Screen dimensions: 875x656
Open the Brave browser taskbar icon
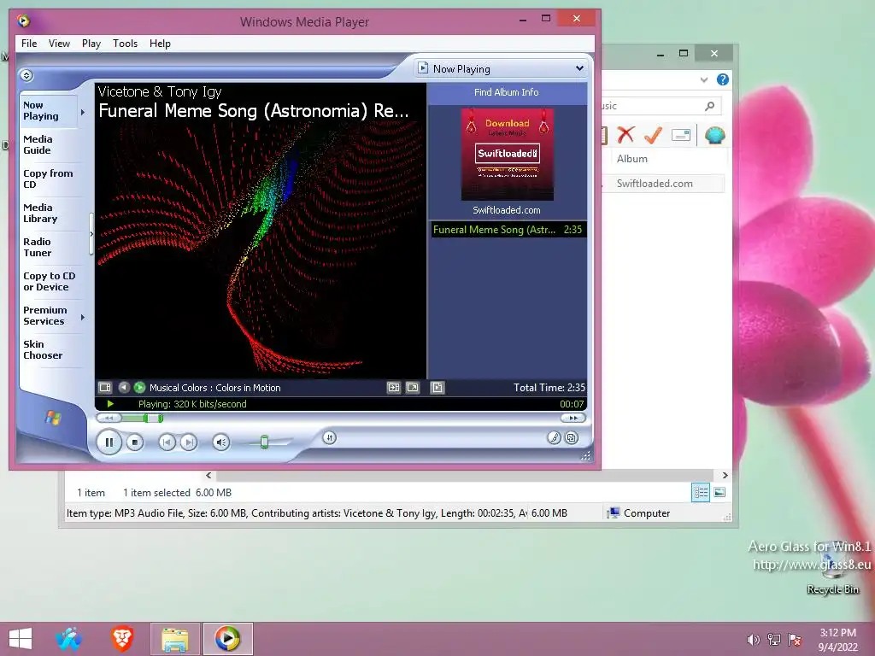pos(122,639)
